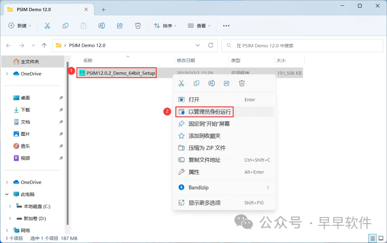Refresh the current folder view
387x243 pixels.
[x=211, y=45]
